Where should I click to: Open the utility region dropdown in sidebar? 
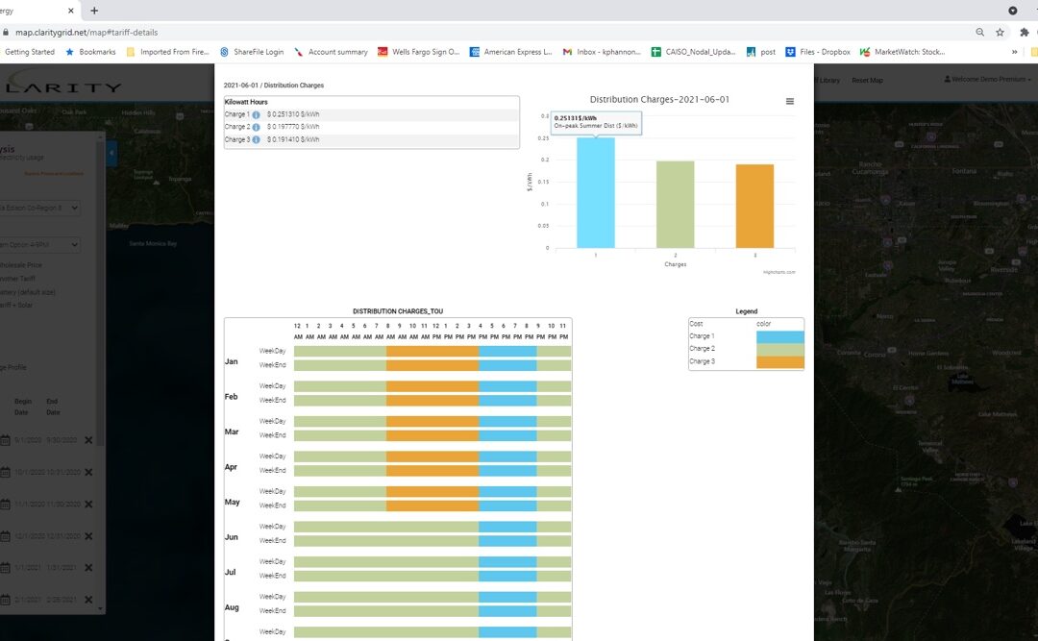coord(39,208)
